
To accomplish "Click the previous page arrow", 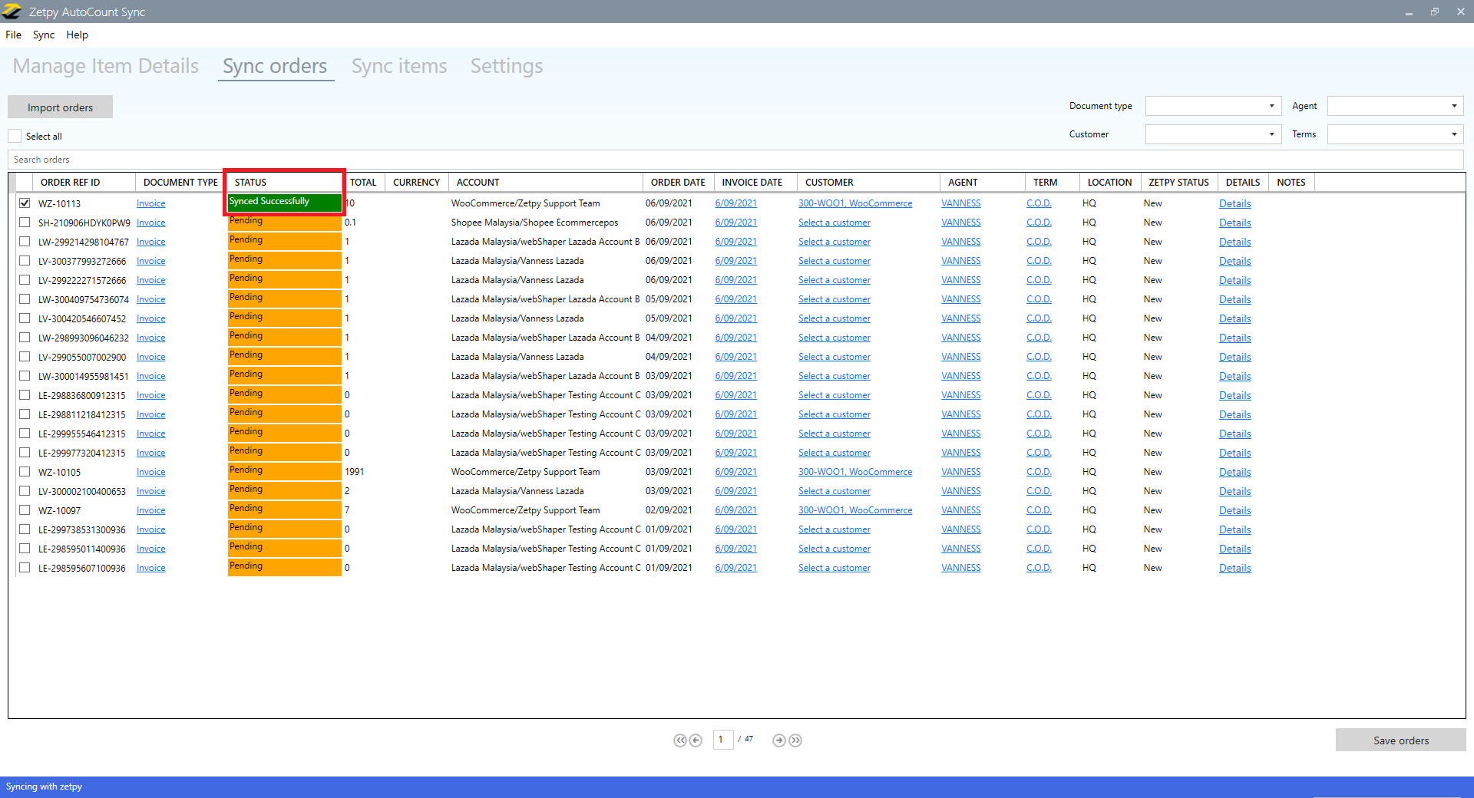I will click(696, 740).
